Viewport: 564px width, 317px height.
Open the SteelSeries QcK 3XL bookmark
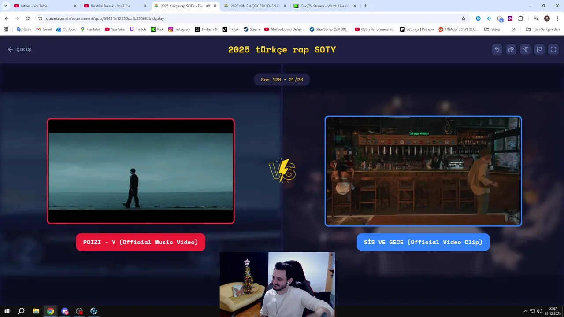(x=329, y=29)
